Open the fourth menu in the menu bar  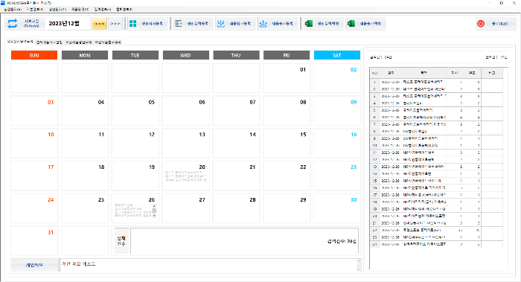[80, 9]
